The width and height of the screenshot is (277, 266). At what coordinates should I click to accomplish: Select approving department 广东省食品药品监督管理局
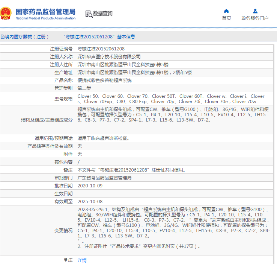click(104, 178)
